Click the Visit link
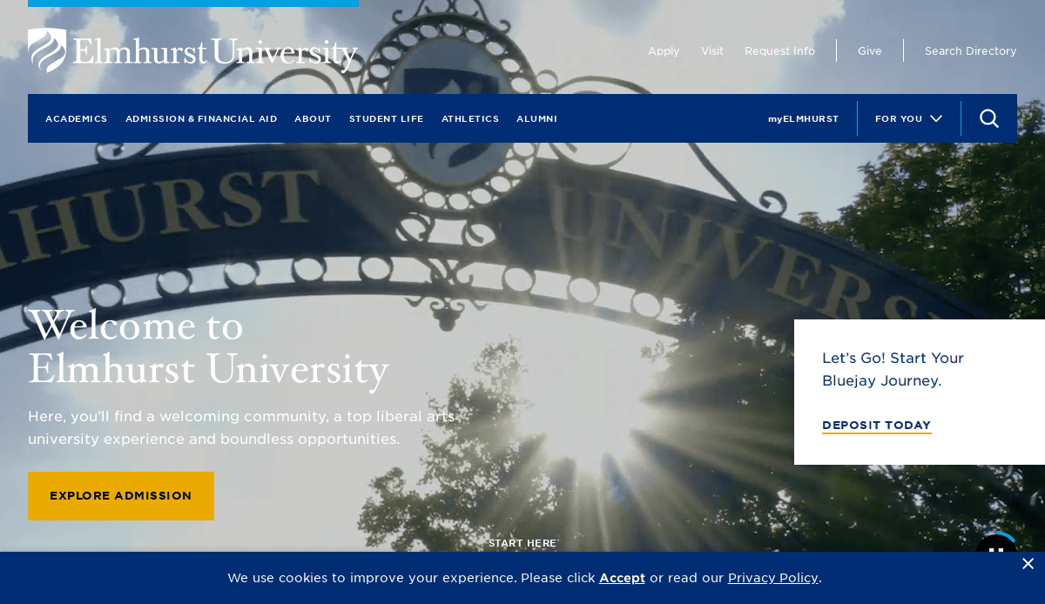Image resolution: width=1045 pixels, height=604 pixels. 711,50
